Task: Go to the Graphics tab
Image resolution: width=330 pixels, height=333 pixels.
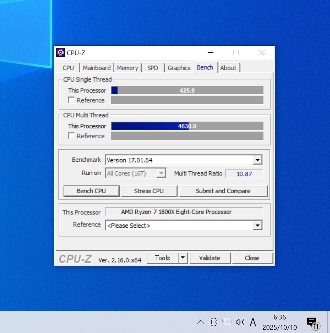Action: pos(179,68)
